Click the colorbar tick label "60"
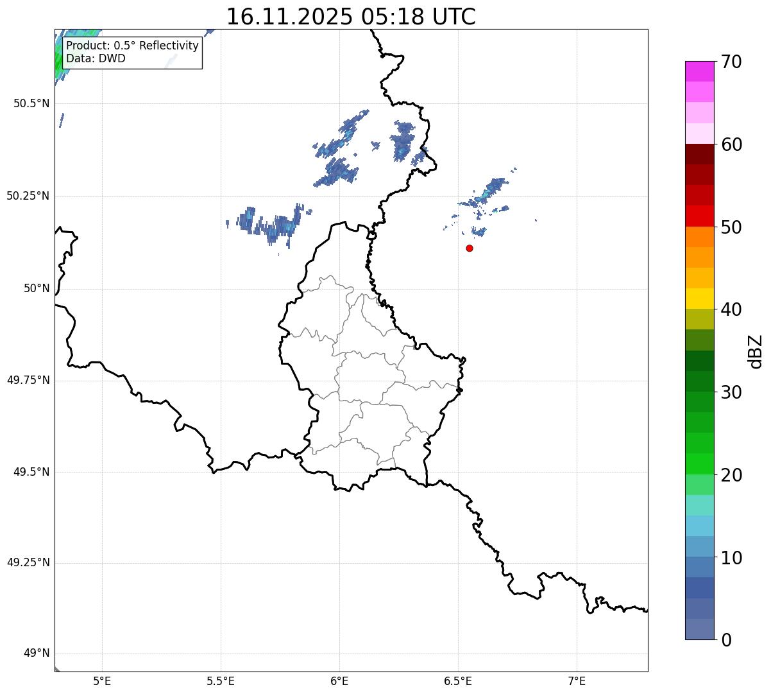The width and height of the screenshot is (771, 694). pos(731,144)
